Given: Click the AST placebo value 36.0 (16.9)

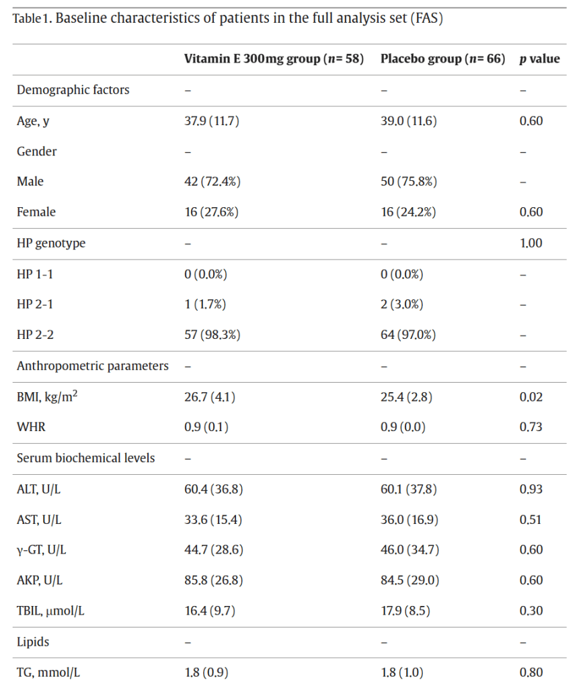Looking at the screenshot, I should click(409, 519).
